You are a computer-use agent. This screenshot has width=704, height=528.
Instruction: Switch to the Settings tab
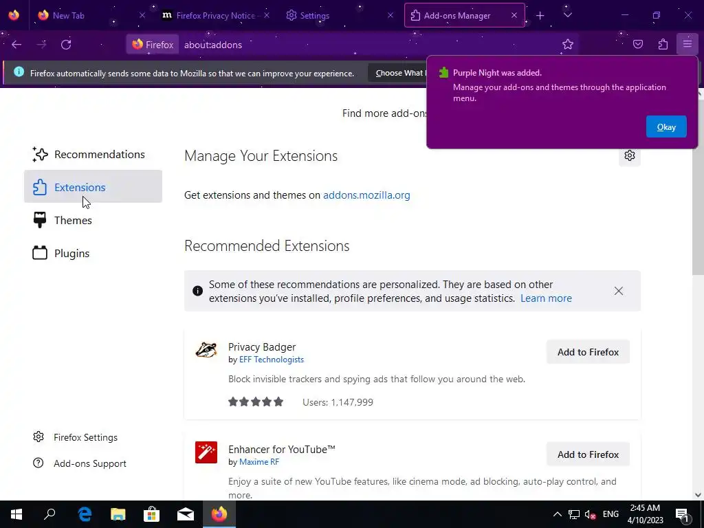(340, 16)
